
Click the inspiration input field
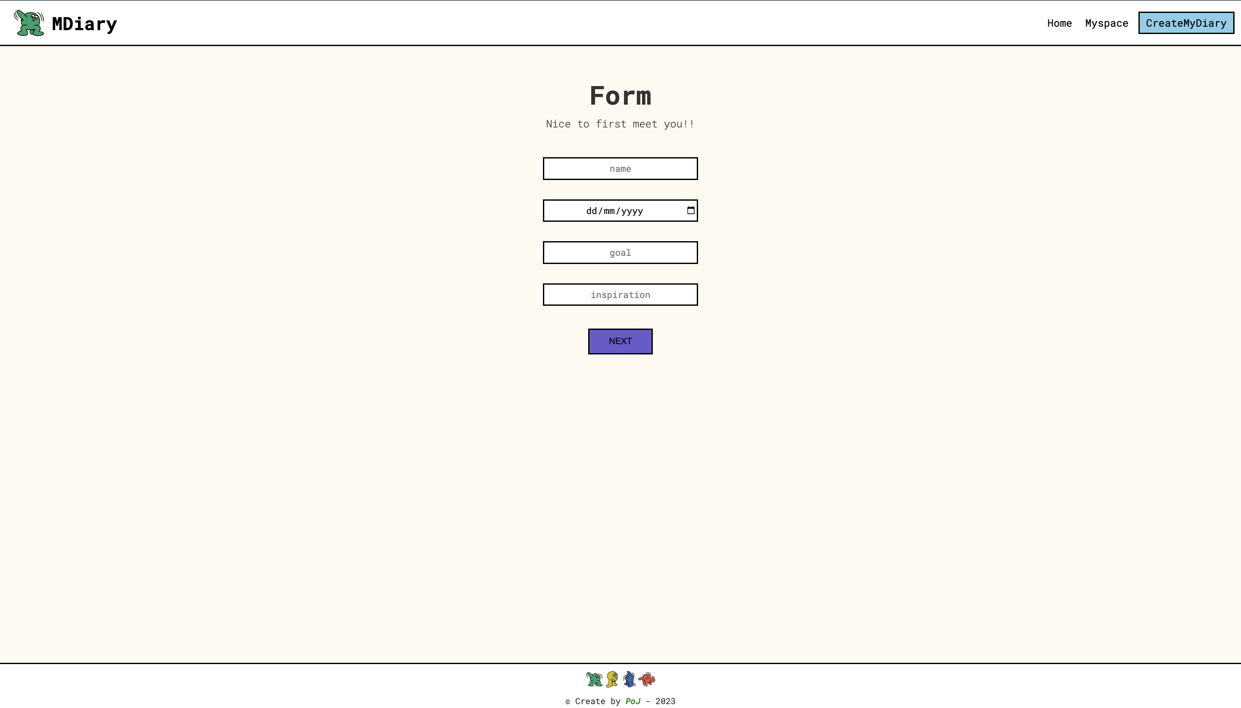(x=620, y=295)
